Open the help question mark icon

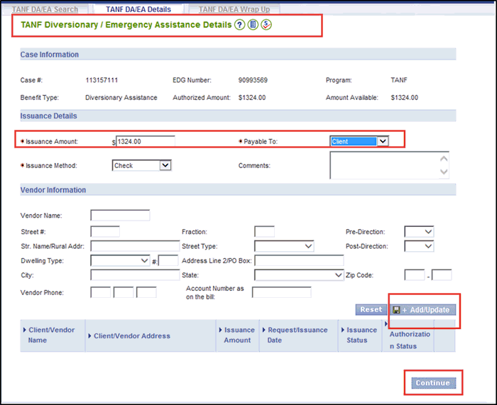(240, 25)
